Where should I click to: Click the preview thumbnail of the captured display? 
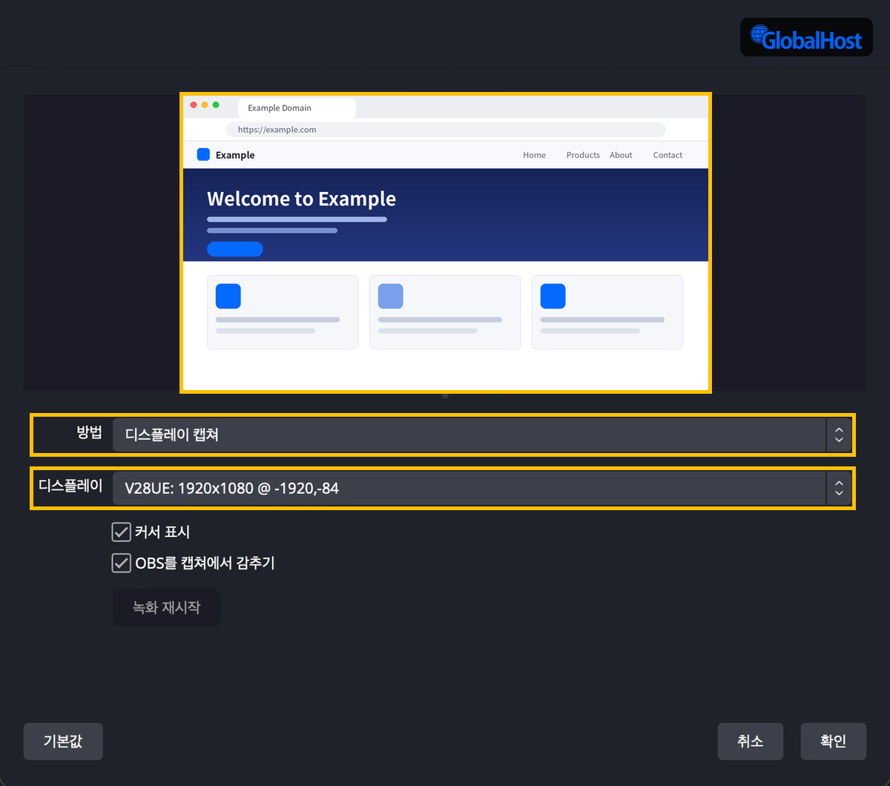pos(445,242)
